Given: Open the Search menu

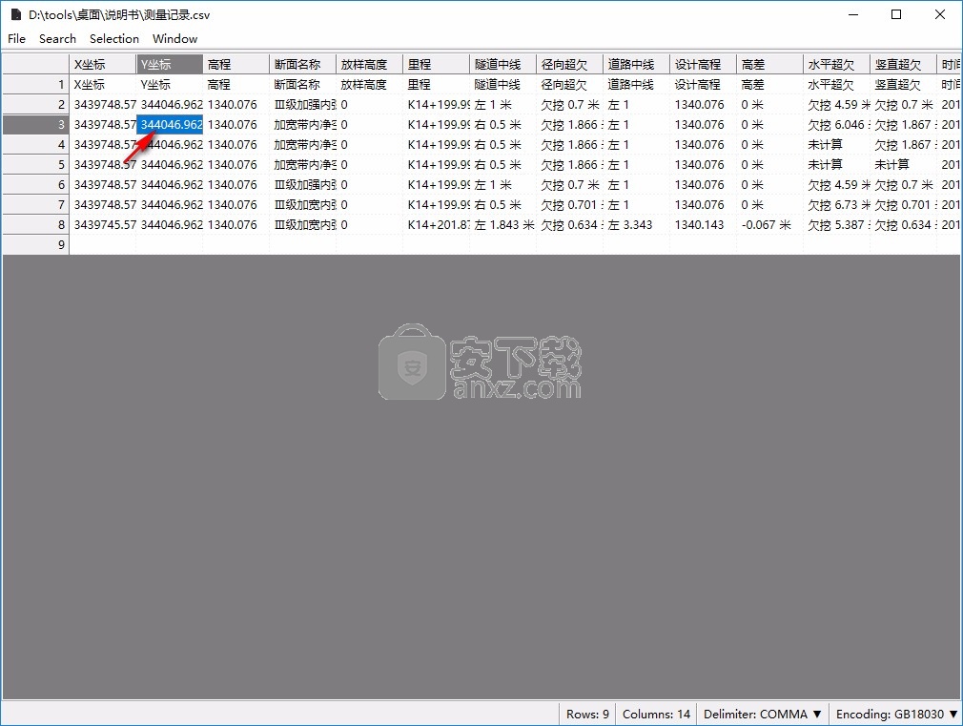Looking at the screenshot, I should tap(58, 39).
